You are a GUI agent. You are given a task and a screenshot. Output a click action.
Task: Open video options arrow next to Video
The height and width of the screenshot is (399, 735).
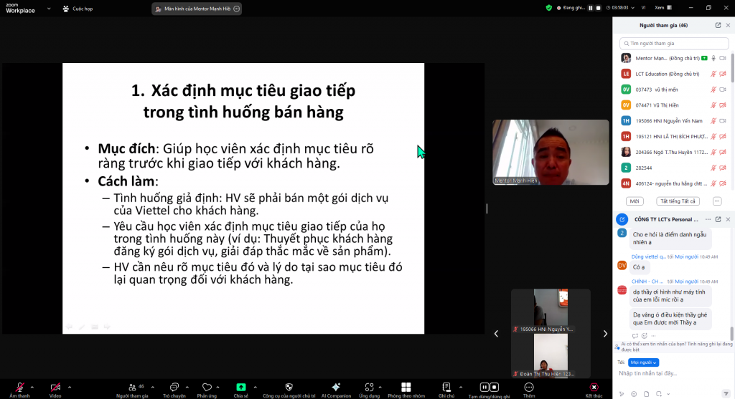70,388
